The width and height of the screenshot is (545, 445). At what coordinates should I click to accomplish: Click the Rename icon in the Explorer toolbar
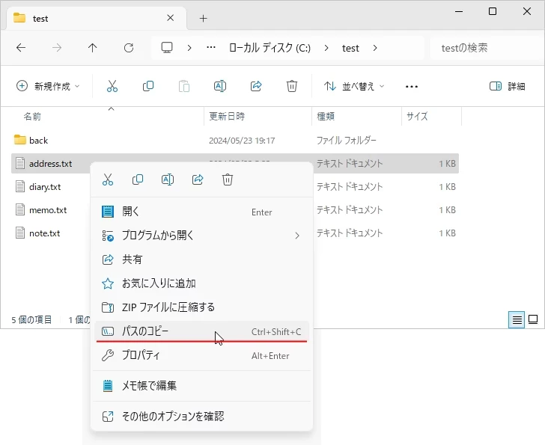pyautogui.click(x=220, y=86)
